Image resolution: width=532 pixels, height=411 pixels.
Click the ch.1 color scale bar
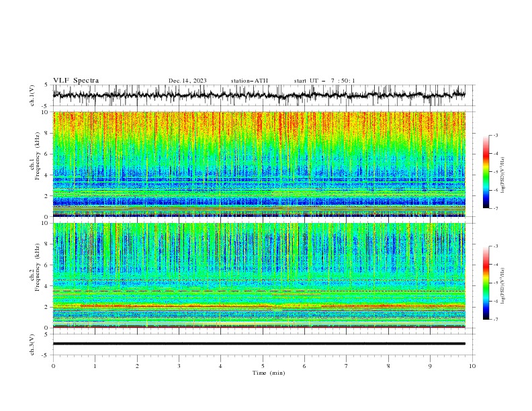coord(486,172)
